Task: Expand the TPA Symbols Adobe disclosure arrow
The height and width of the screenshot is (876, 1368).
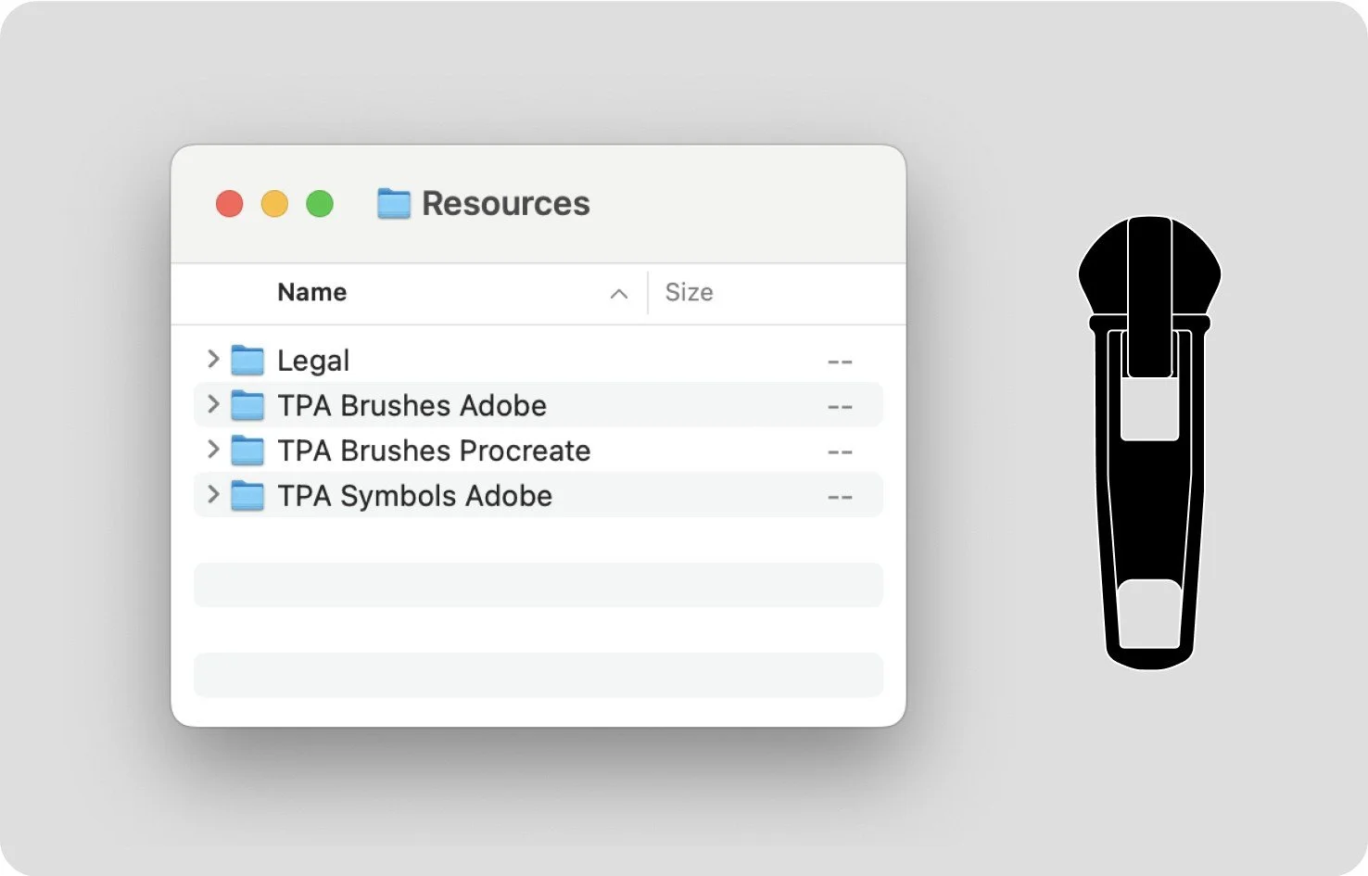Action: [213, 494]
